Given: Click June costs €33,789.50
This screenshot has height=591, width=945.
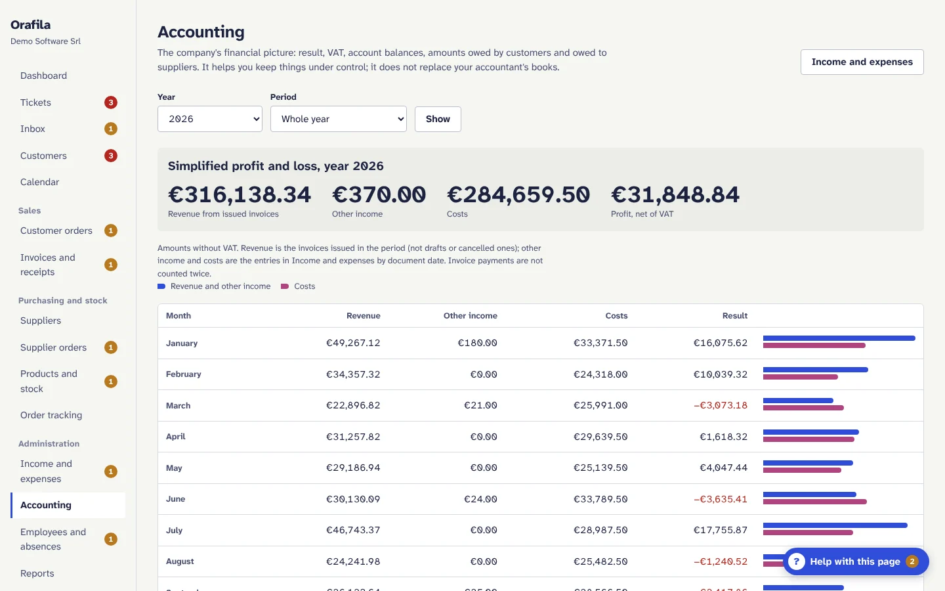Looking at the screenshot, I should click(x=600, y=499).
